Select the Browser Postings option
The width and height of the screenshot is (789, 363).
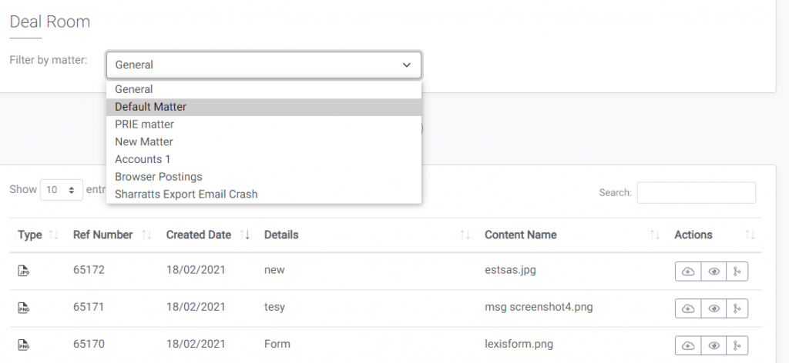pyautogui.click(x=264, y=177)
